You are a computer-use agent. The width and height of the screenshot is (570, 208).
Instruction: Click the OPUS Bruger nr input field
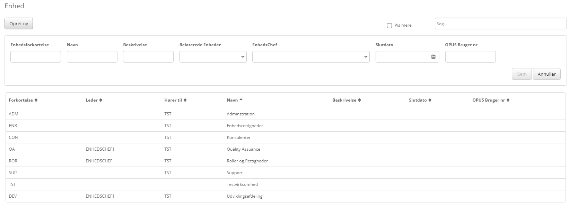coord(470,57)
